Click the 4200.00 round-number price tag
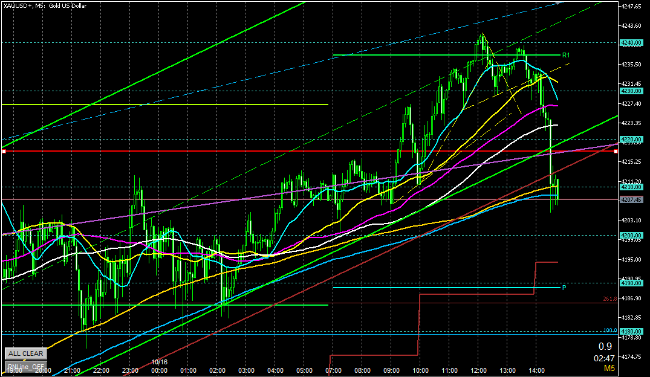The width and height of the screenshot is (650, 377). point(630,235)
